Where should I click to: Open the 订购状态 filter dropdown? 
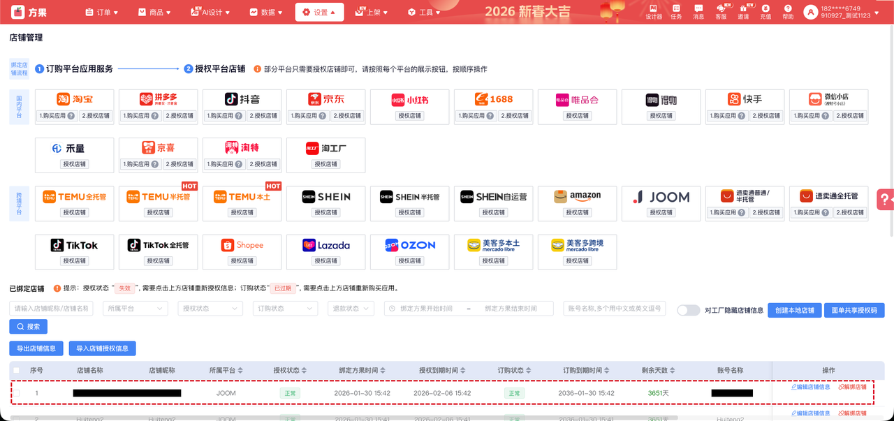286,309
